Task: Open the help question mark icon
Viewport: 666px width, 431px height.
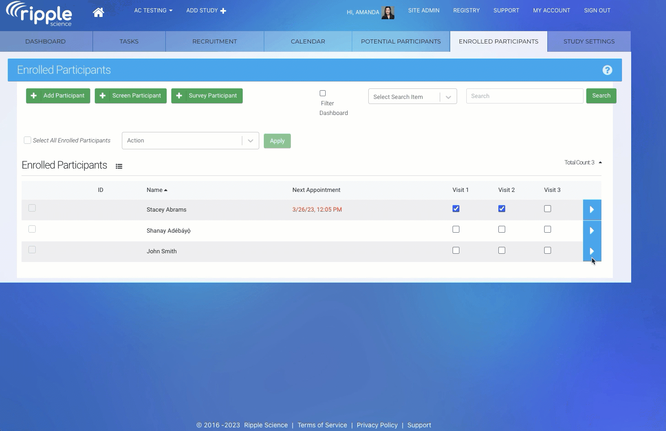Action: pos(607,70)
